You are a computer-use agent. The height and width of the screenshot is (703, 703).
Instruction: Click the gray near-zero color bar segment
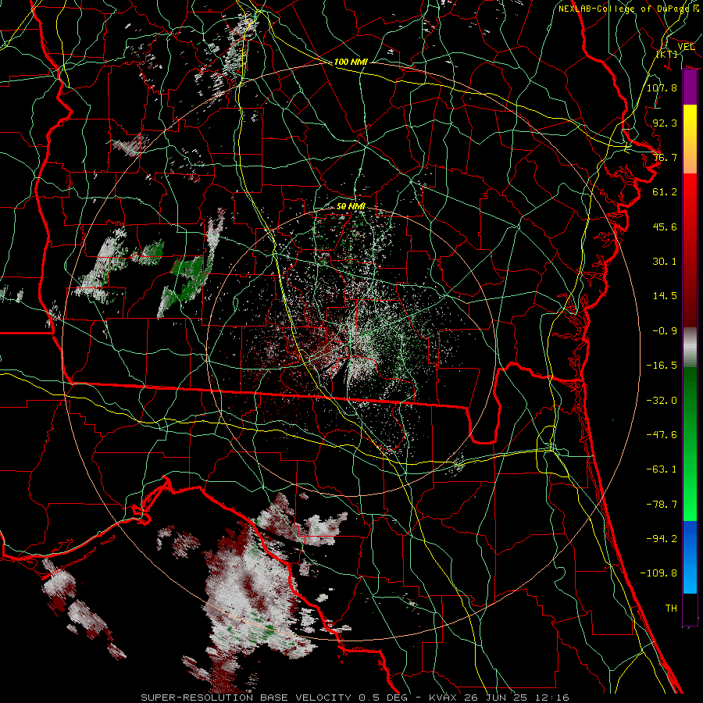point(690,348)
